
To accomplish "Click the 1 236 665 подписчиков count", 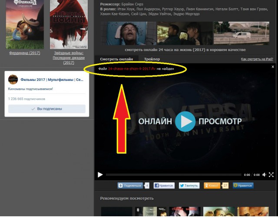I will (26, 99).
